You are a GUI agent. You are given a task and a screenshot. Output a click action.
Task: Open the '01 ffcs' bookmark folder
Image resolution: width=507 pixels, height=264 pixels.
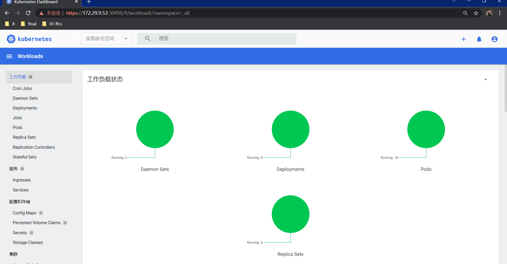52,24
